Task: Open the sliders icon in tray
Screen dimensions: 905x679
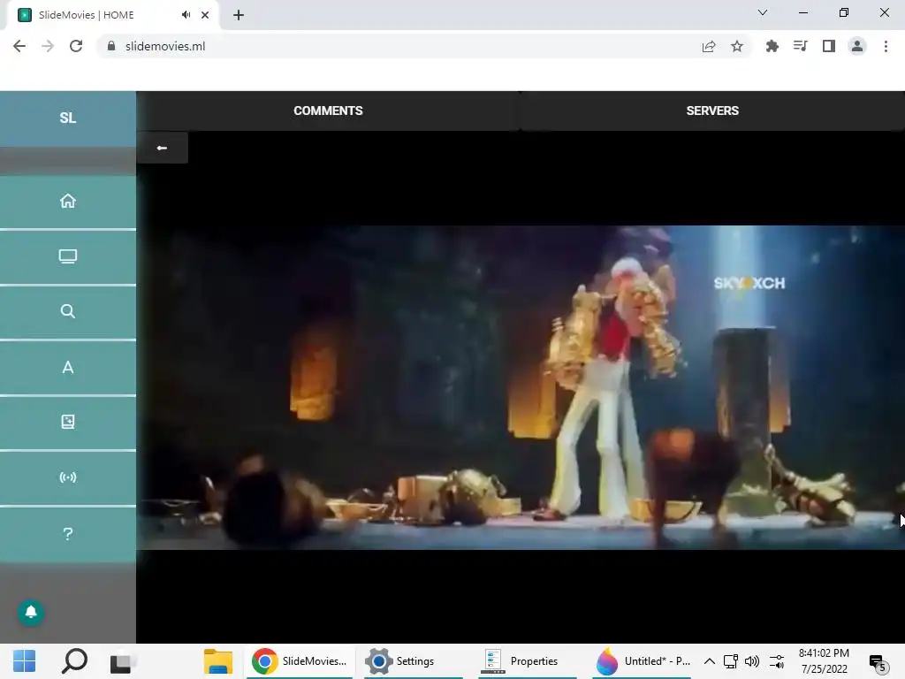Action: (x=777, y=661)
